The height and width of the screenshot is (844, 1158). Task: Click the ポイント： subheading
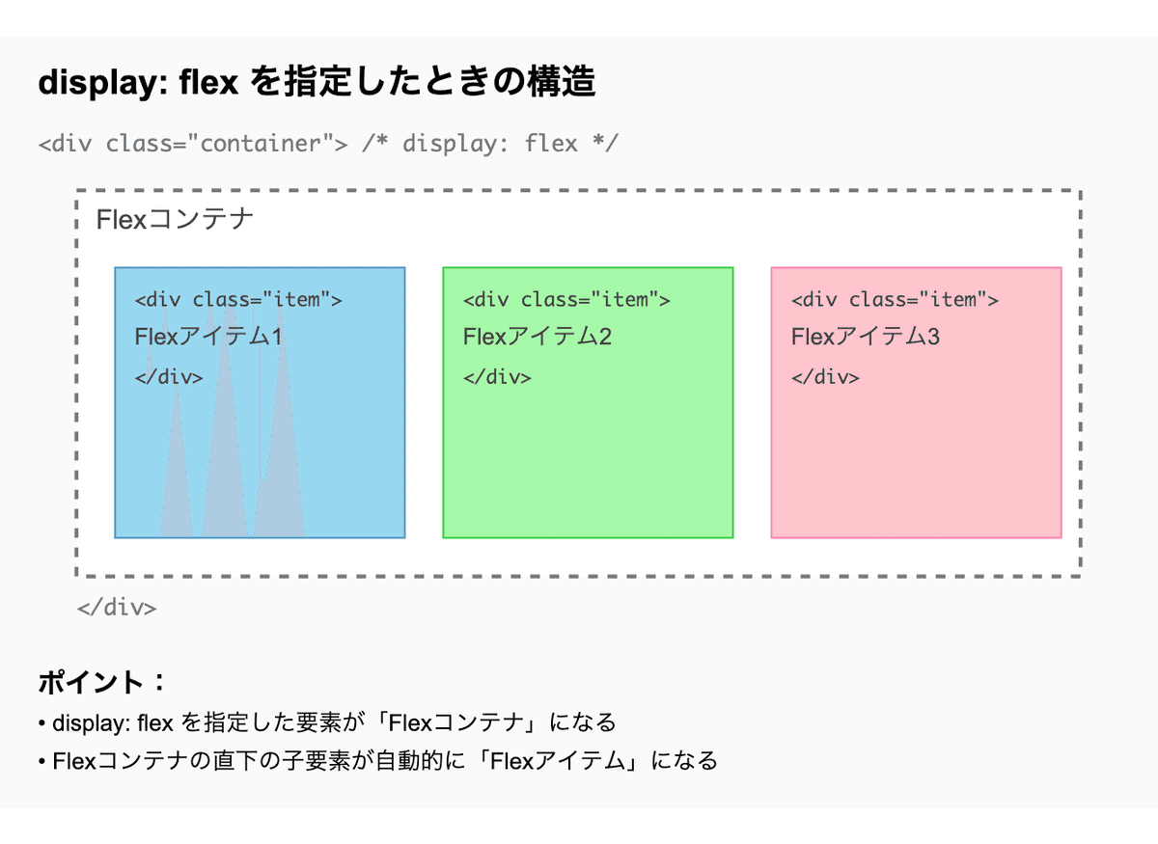(x=103, y=683)
